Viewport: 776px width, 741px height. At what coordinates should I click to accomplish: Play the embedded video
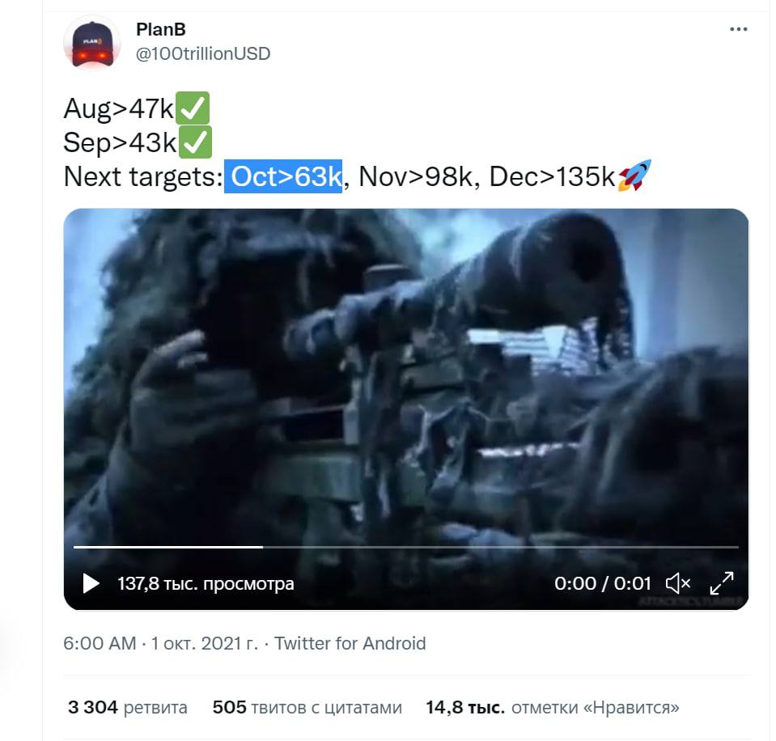tap(91, 584)
